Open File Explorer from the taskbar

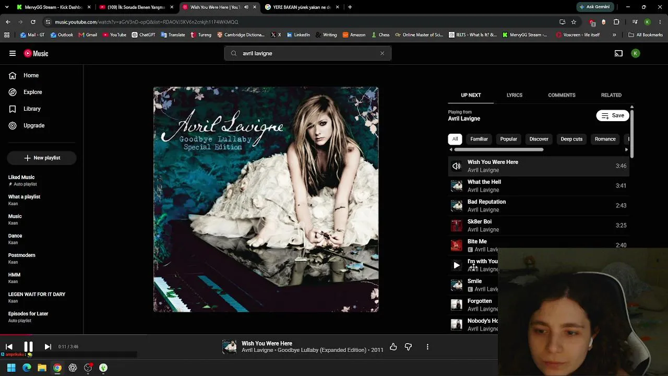42,368
